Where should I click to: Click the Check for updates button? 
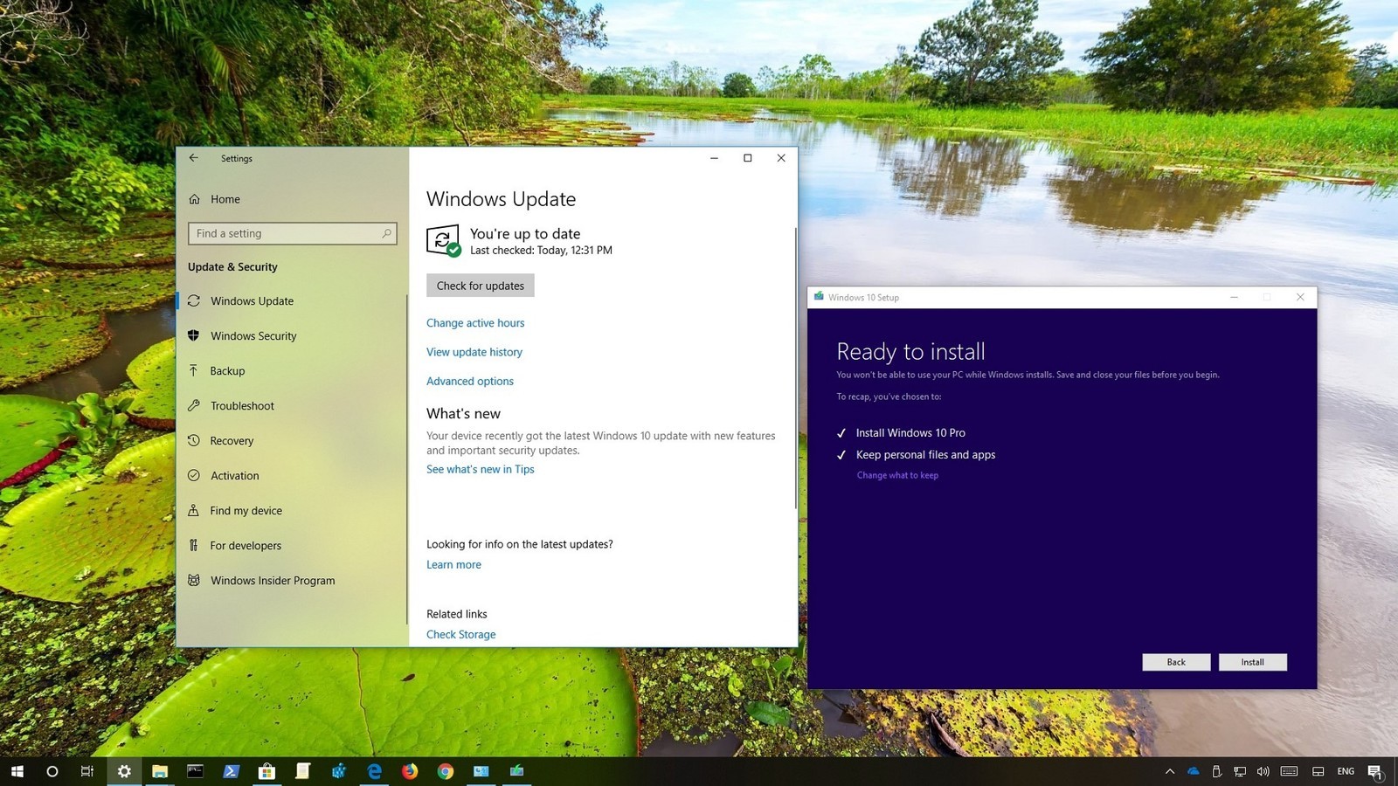tap(480, 285)
